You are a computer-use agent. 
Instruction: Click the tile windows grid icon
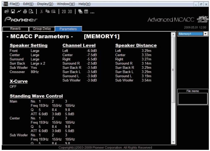(86, 11)
